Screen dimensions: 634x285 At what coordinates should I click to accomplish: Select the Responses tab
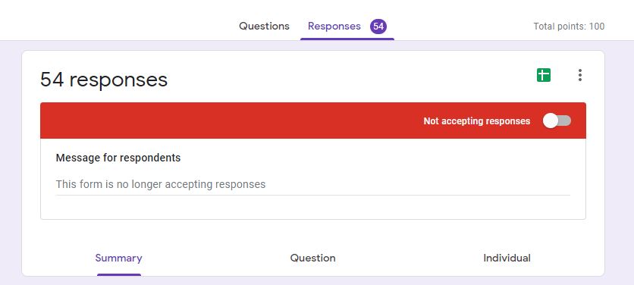point(334,27)
